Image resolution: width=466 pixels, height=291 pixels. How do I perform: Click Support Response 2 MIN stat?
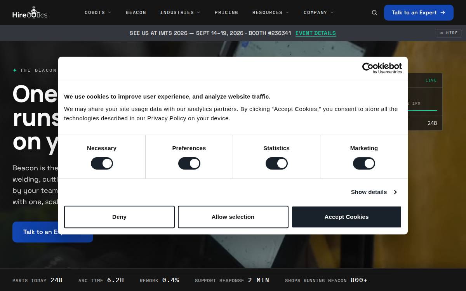[x=232, y=280]
